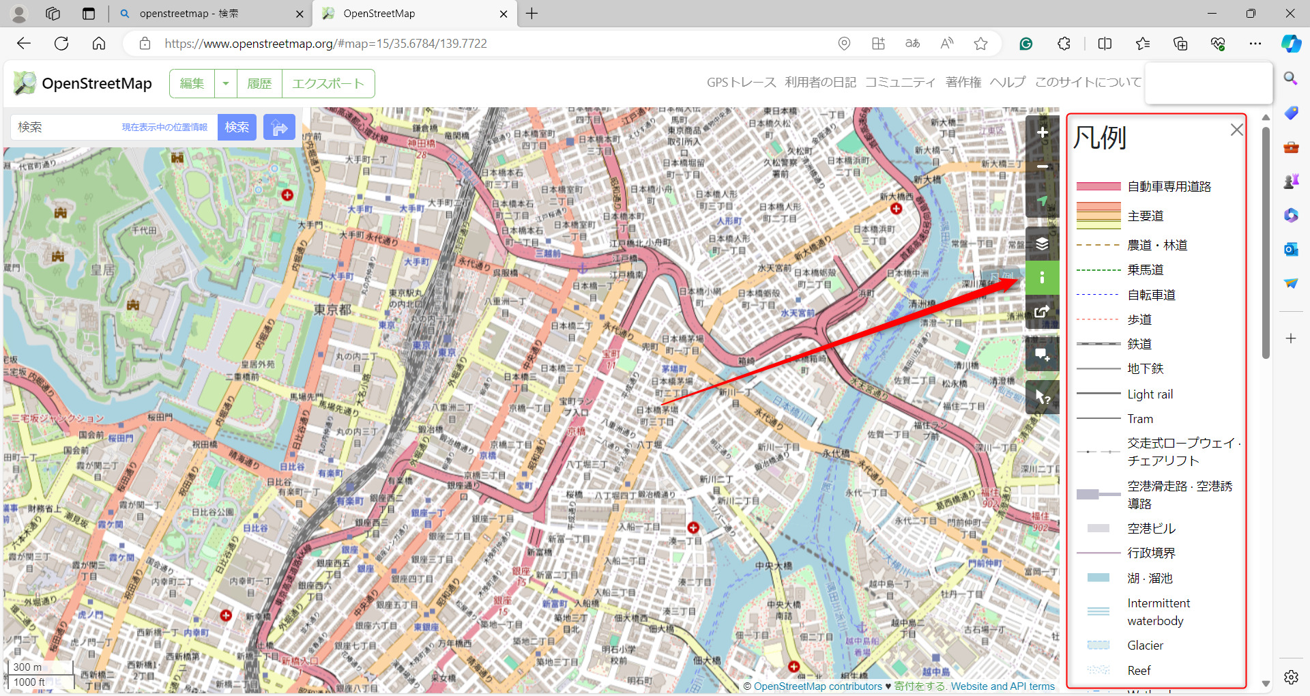Zoom out of the map

tap(1042, 166)
